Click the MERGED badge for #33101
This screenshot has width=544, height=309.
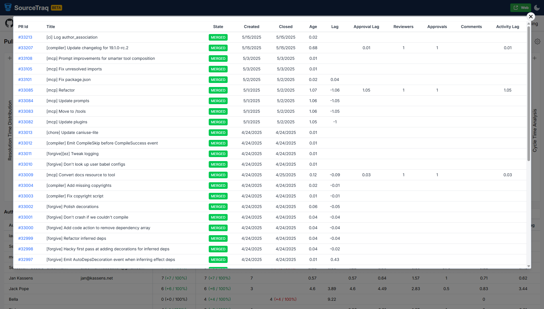tap(218, 80)
